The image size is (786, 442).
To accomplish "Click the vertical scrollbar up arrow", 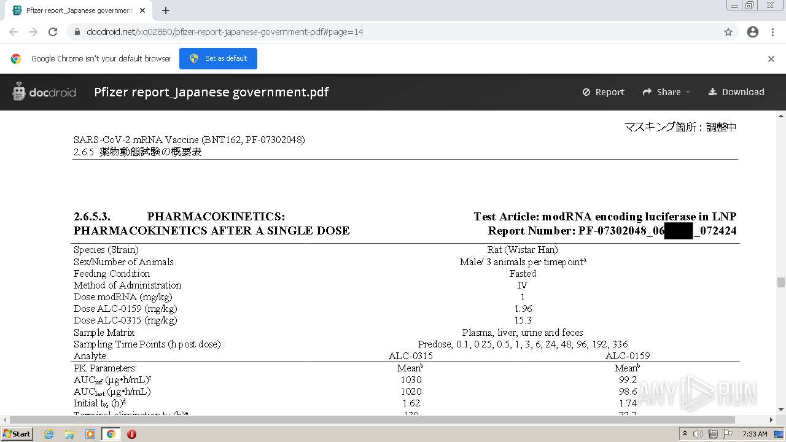I will point(781,115).
